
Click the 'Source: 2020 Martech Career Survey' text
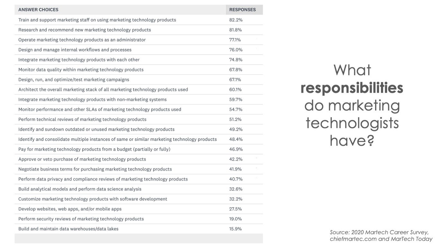379,232
